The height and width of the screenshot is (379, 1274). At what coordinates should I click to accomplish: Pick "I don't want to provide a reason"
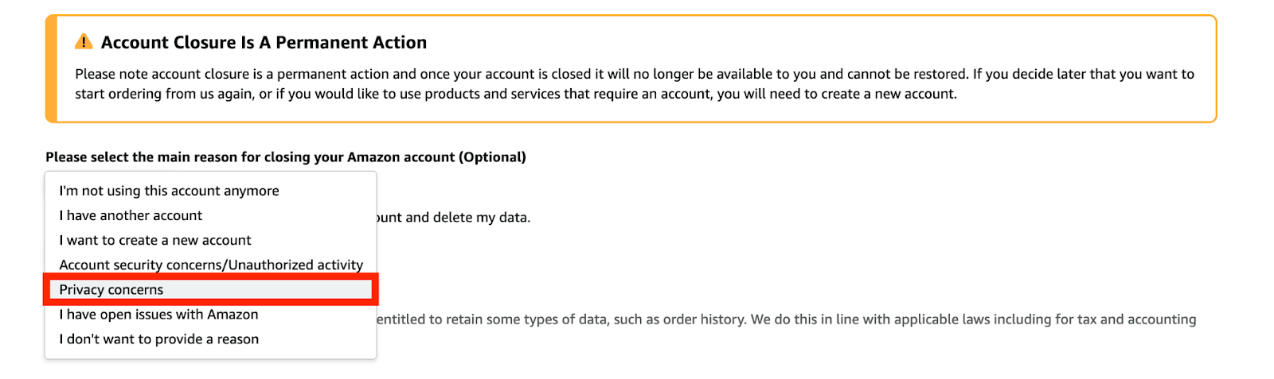(159, 339)
